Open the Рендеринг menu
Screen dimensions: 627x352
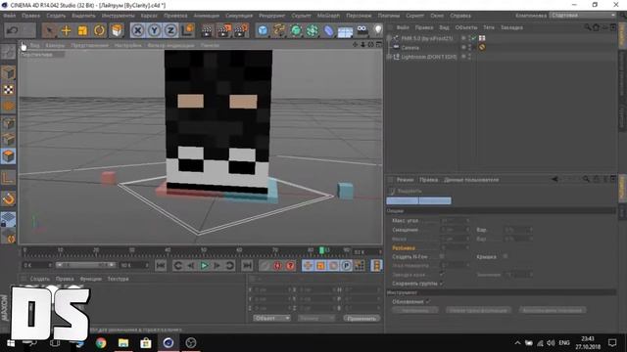pyautogui.click(x=272, y=16)
